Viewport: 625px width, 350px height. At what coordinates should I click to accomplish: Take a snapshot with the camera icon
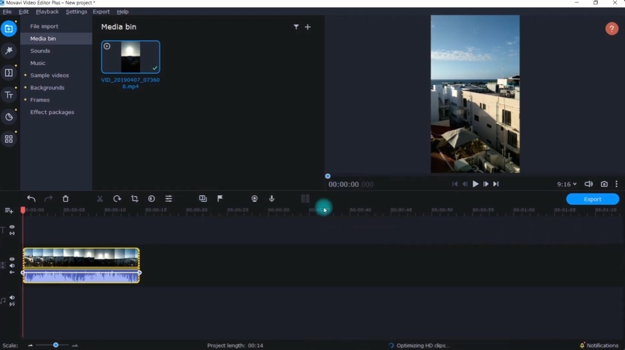(x=604, y=184)
